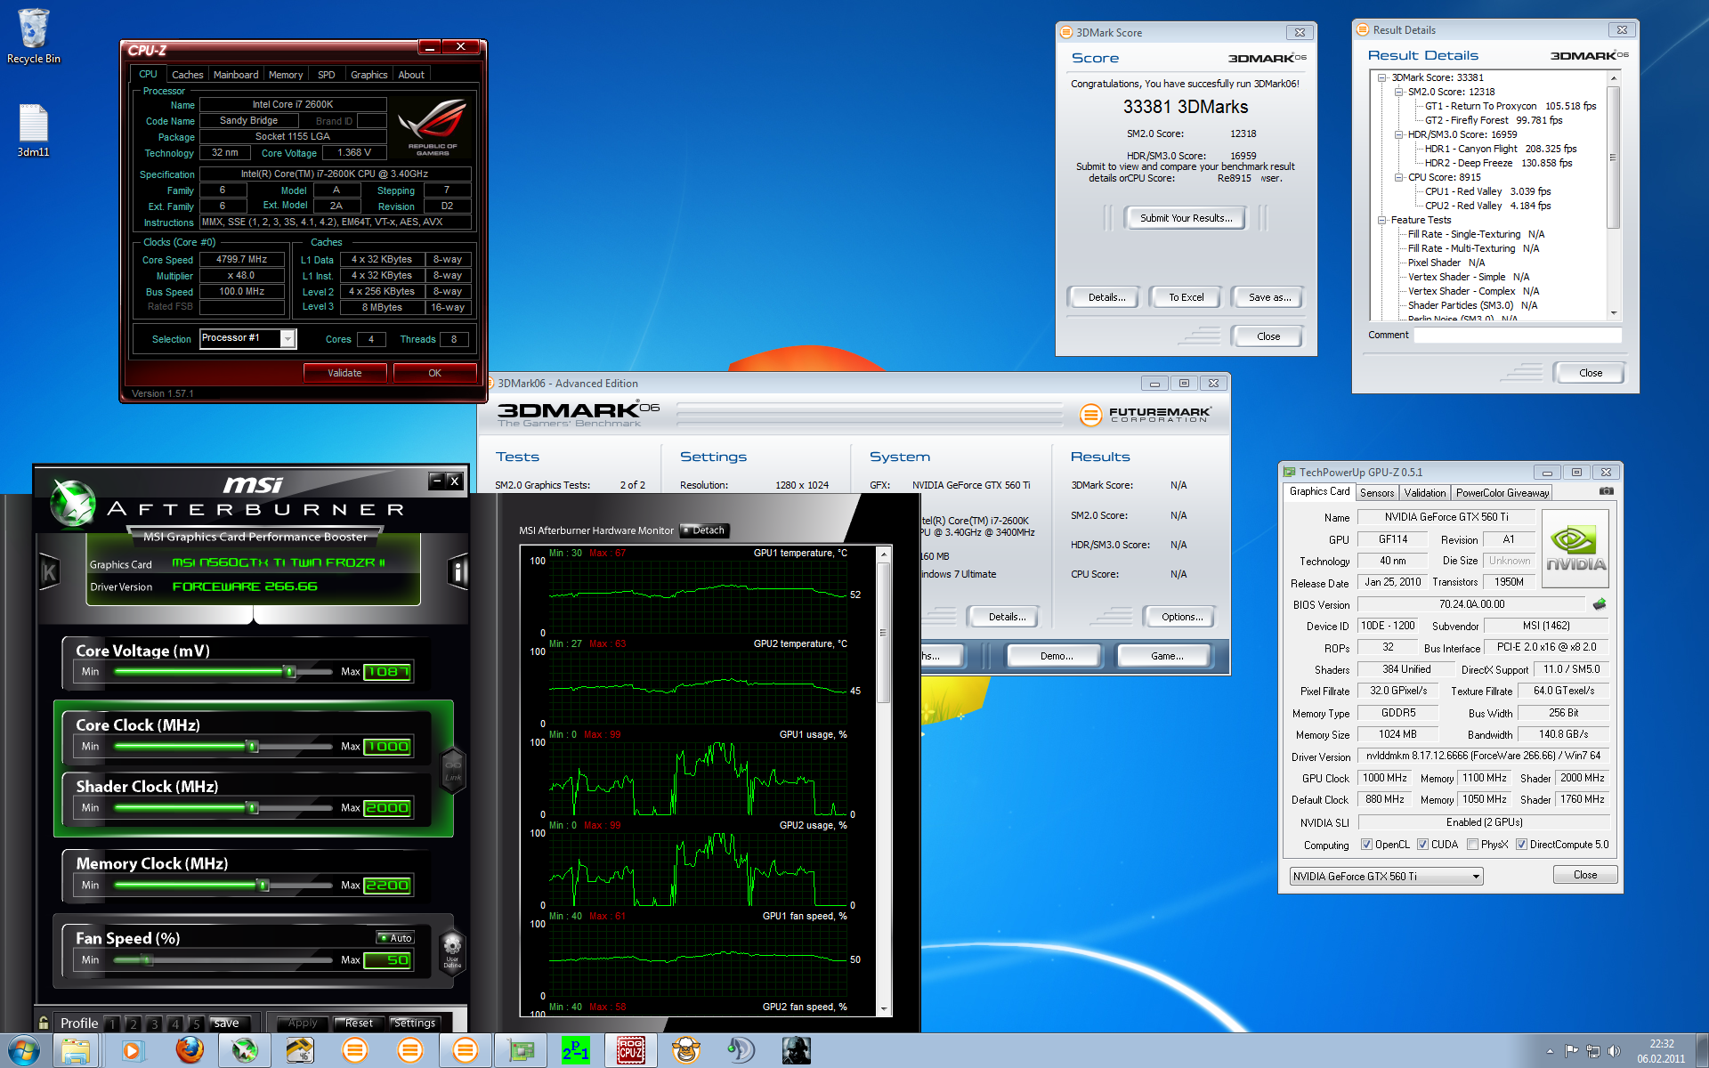Switch to MSI Afterburner taskbar icon
The height and width of the screenshot is (1068, 1709).
245,1051
